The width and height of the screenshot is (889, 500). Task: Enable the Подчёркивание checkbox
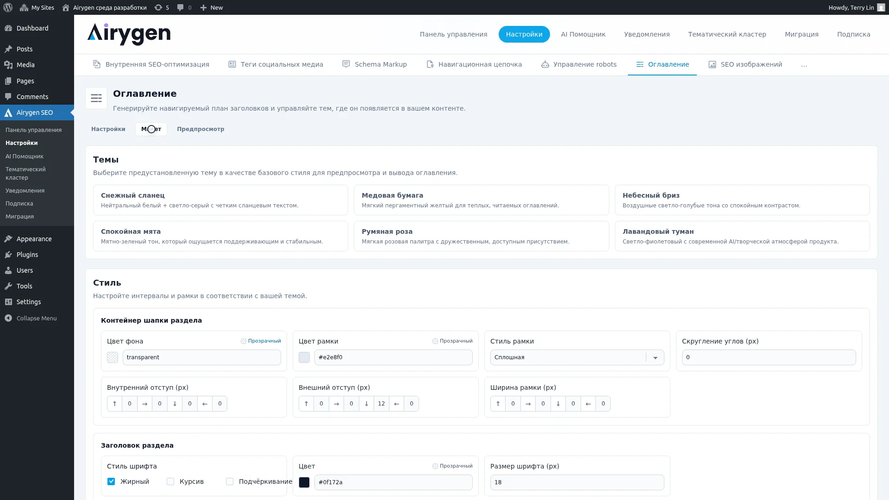click(230, 481)
